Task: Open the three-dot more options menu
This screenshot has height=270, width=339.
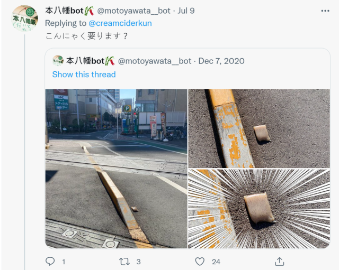Action: (325, 11)
